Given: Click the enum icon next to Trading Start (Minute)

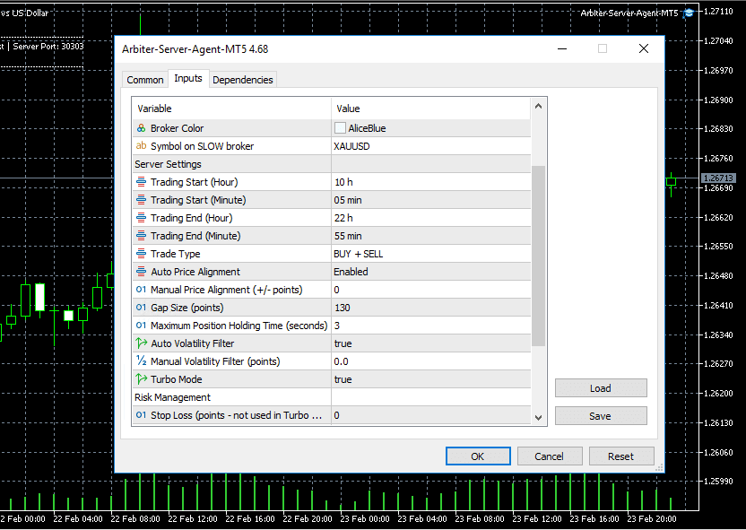Looking at the screenshot, I should pyautogui.click(x=142, y=200).
